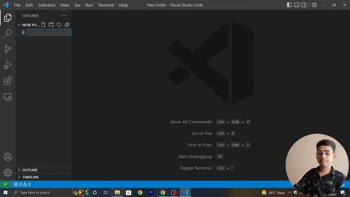Screen dimensions: 350x197
Task: Open problems via errors and warnings indicator
Action: [x=22, y=184]
